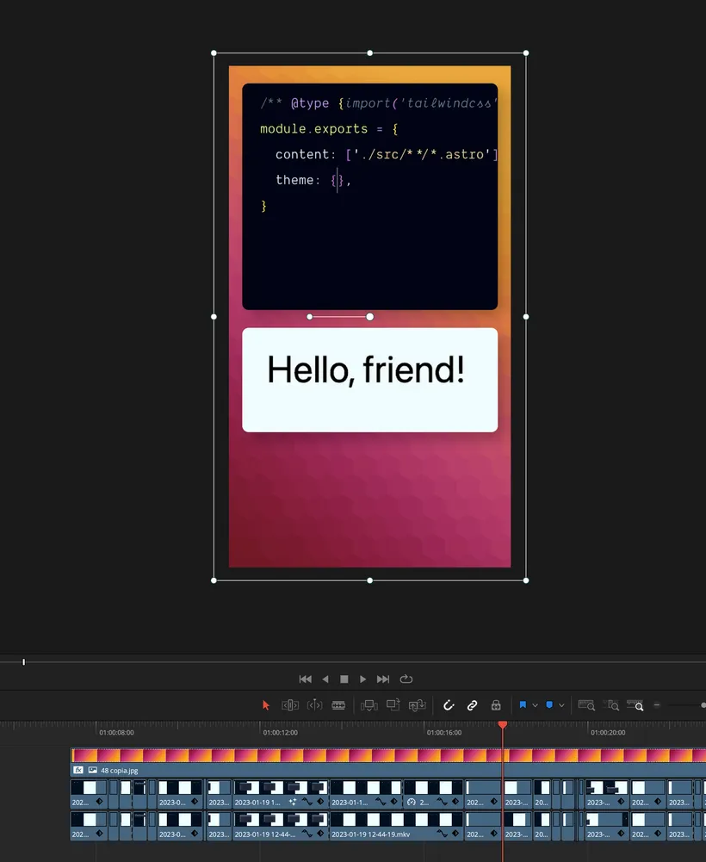Select the Blade Edit mode tool

tap(338, 705)
